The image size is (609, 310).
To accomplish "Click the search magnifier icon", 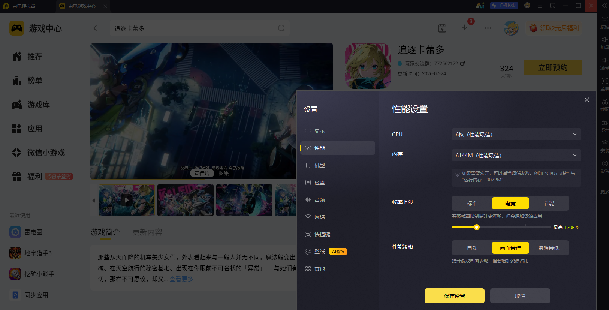I will 281,28.
